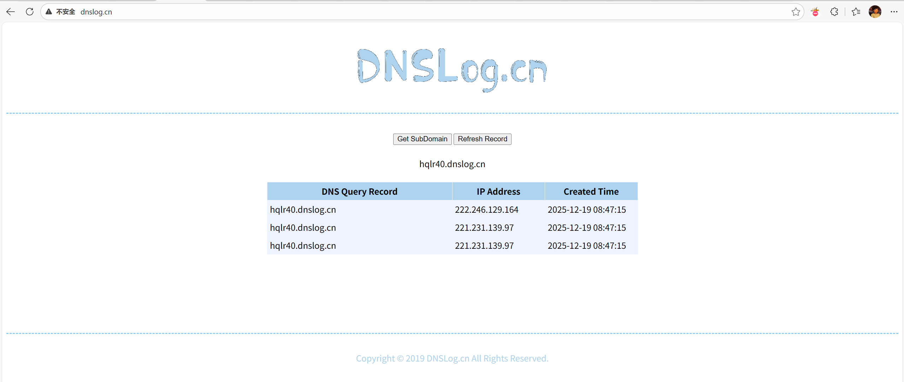Click the not-secure warning icon
Screen dimensions: 904x382
point(49,12)
